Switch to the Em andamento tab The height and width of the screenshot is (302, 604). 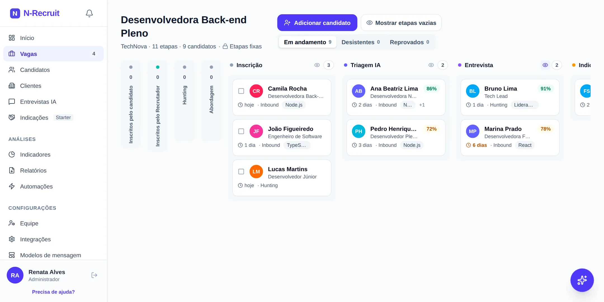coord(308,42)
